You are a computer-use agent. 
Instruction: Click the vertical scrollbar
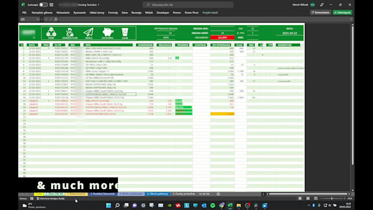click(x=353, y=95)
